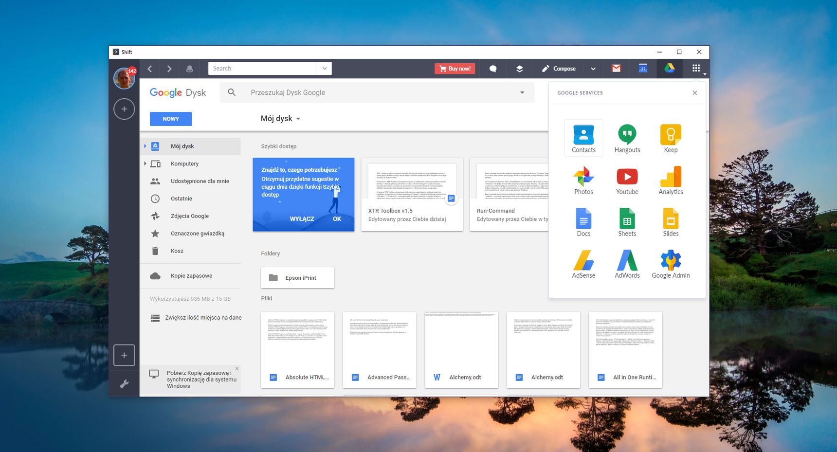Expand Komputery tree arrow
The image size is (837, 452).
point(145,163)
